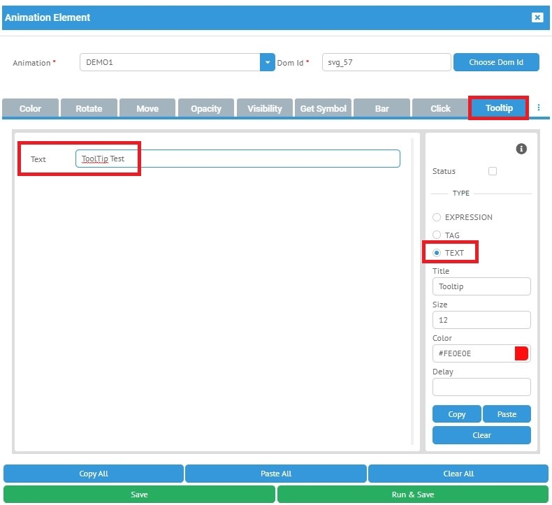The height and width of the screenshot is (505, 552).
Task: Choose the TEXT type radio button
Action: [437, 253]
